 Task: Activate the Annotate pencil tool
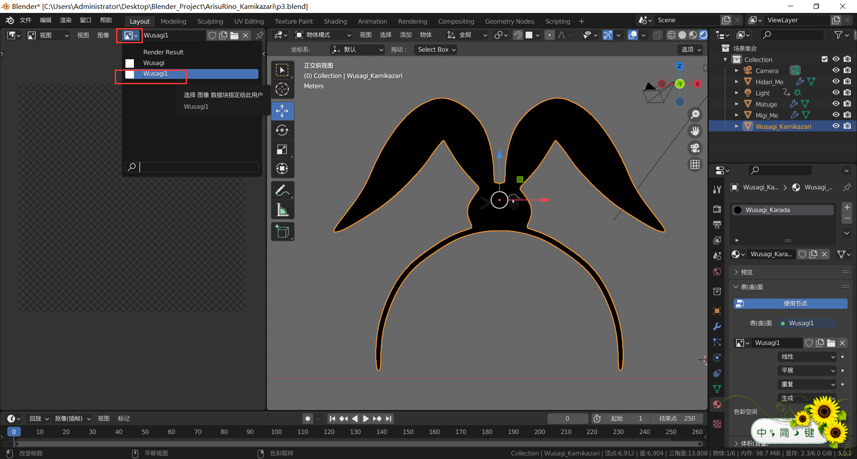(282, 191)
